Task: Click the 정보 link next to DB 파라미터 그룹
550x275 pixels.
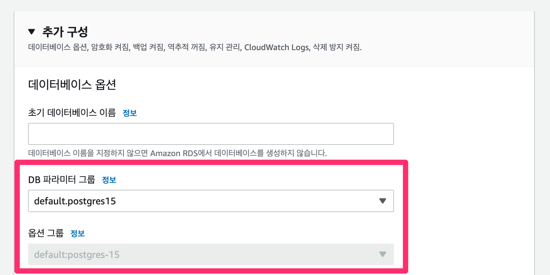Action: point(109,180)
